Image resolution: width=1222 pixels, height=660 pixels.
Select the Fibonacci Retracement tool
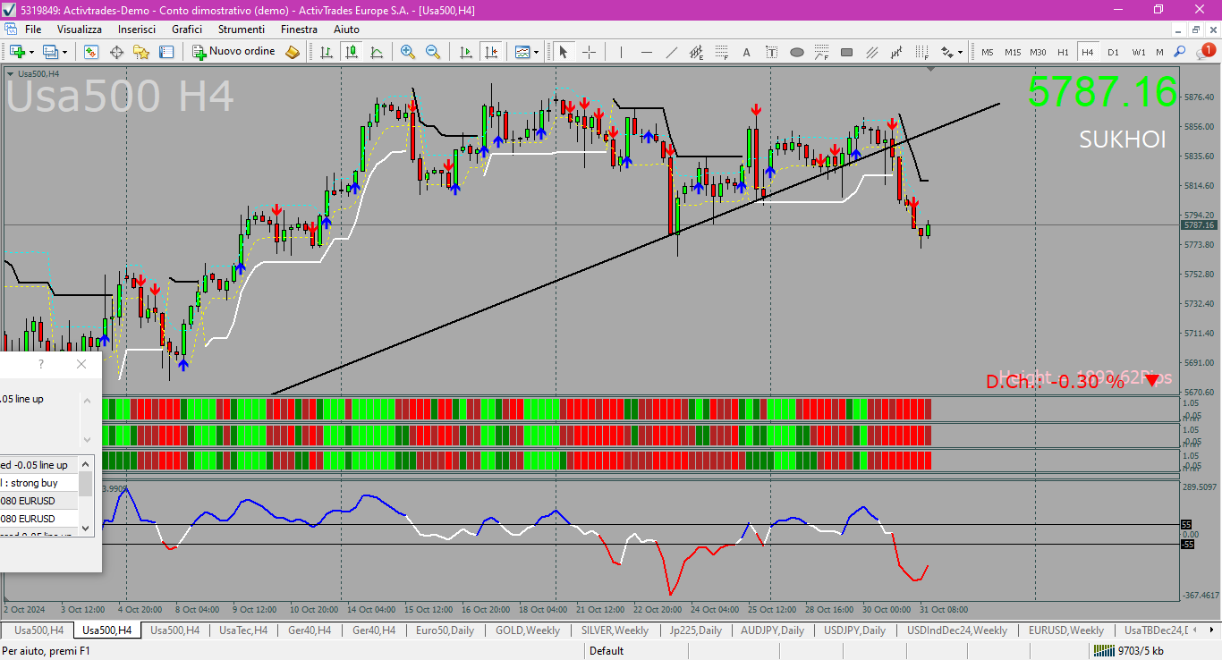tap(722, 52)
